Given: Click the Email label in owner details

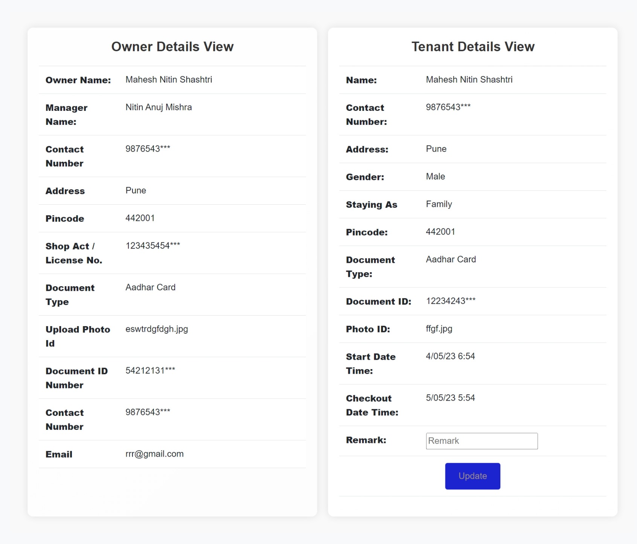Looking at the screenshot, I should coord(59,455).
